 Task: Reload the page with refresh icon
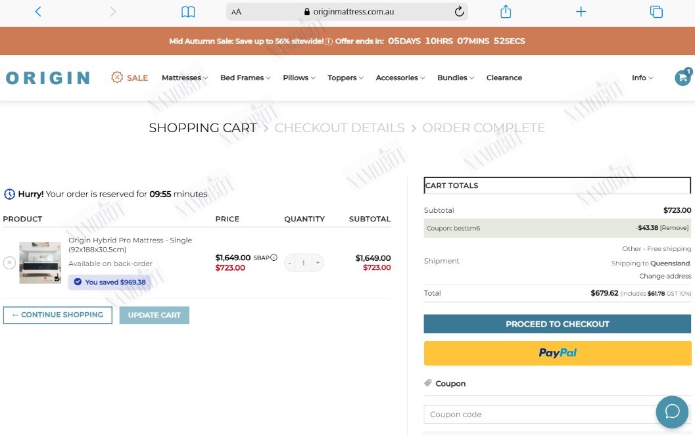coord(459,12)
